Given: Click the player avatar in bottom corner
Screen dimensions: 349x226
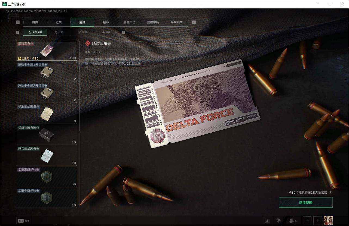Looking at the screenshot, I should pos(328,221).
